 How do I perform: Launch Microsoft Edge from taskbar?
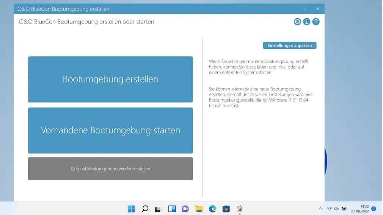click(x=212, y=209)
